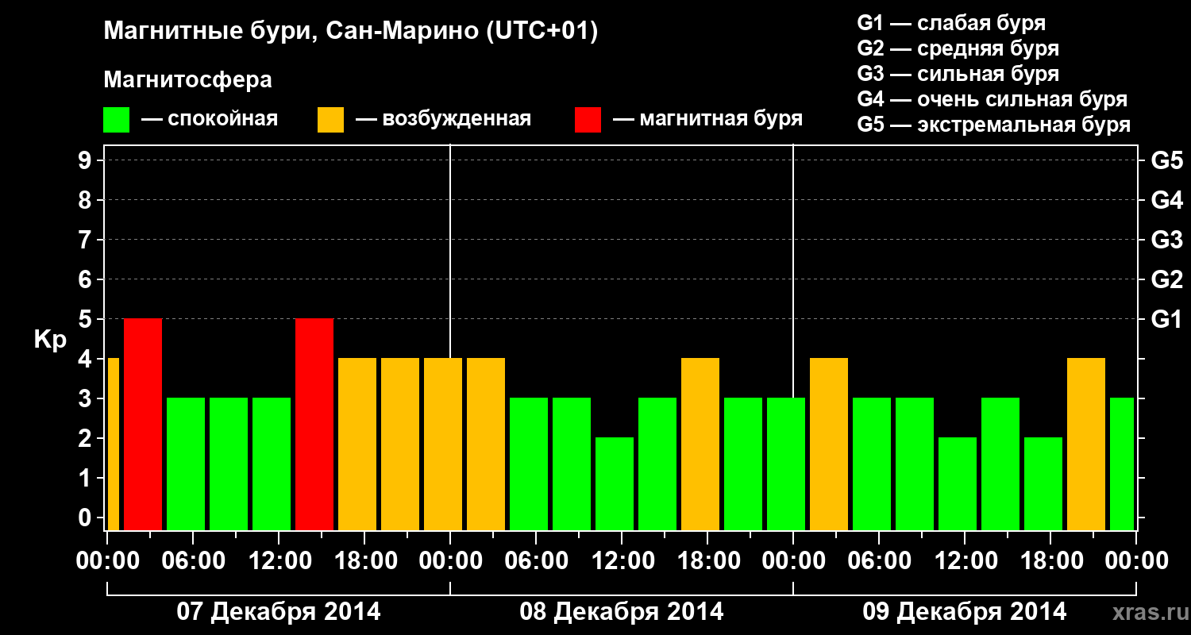Click the G3 label on right axis
1191x635 pixels.
pos(1166,240)
